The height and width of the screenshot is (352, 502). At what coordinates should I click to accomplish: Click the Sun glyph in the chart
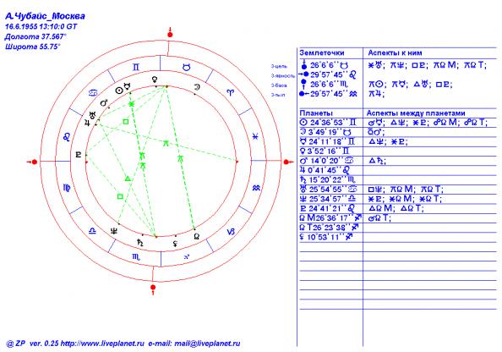tap(119, 91)
